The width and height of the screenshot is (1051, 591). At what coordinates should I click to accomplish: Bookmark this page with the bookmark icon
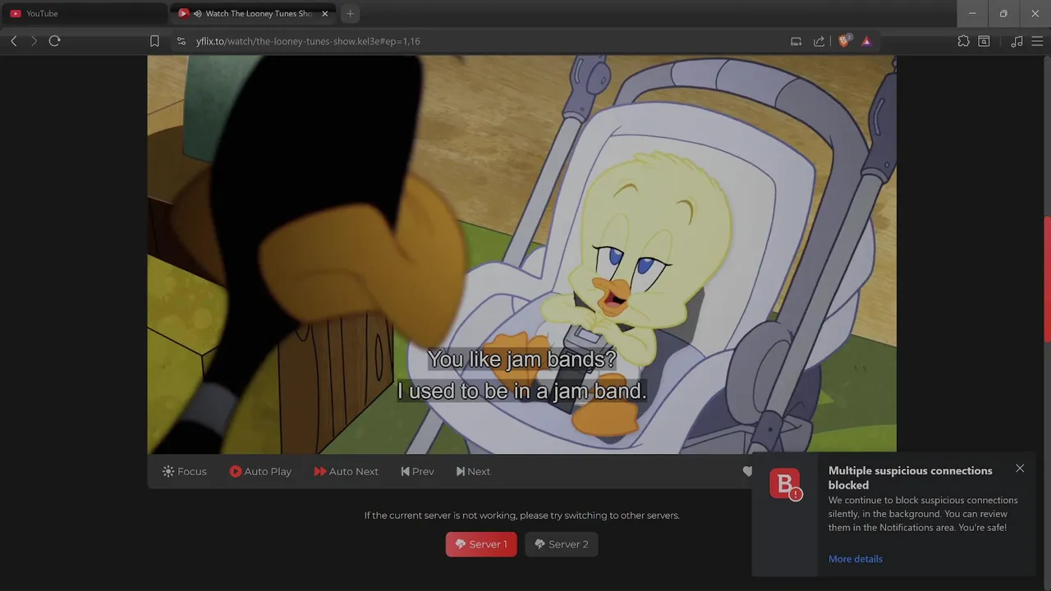click(x=154, y=41)
